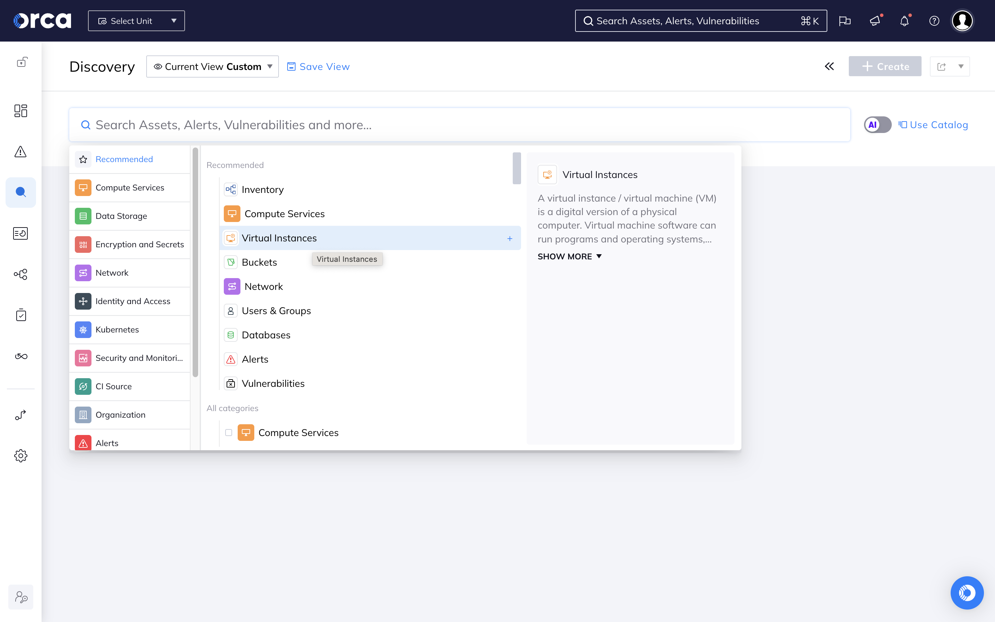
Task: Open the help question mark icon
Action: (934, 20)
